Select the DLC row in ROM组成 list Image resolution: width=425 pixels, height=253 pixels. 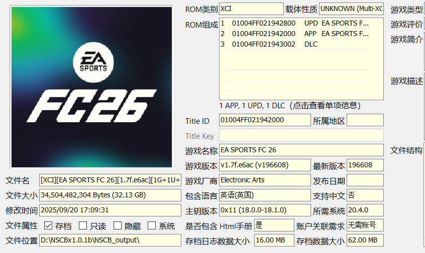(301, 44)
